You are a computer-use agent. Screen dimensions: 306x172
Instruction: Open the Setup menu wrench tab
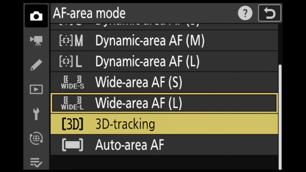(x=36, y=114)
